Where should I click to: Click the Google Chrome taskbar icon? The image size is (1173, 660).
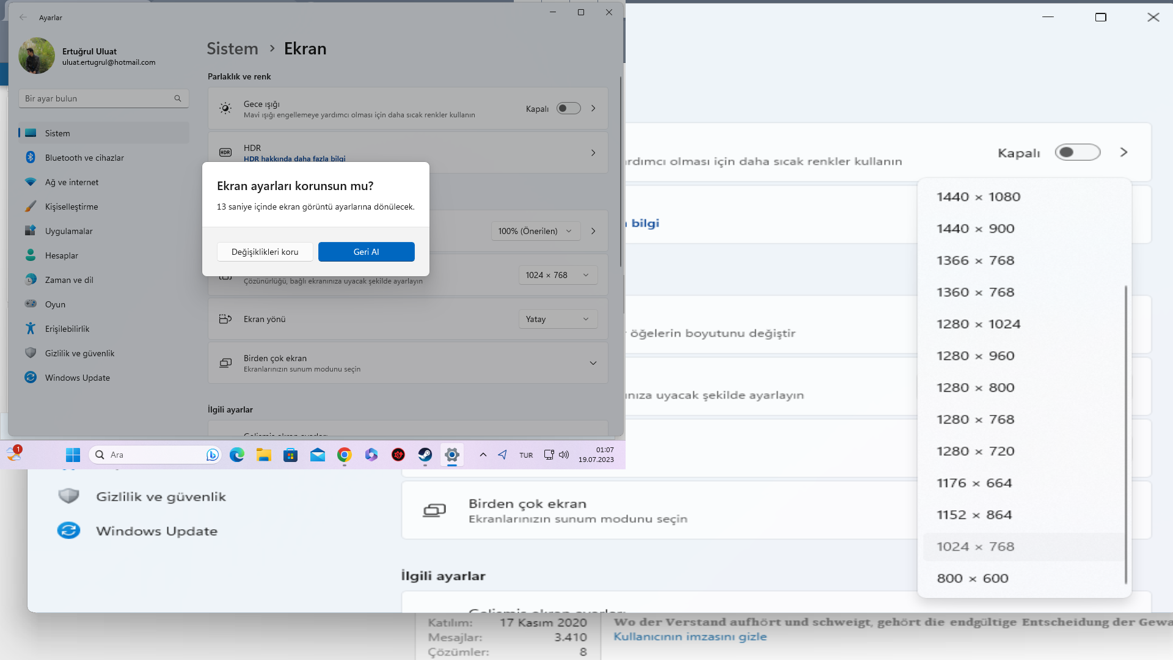point(345,455)
